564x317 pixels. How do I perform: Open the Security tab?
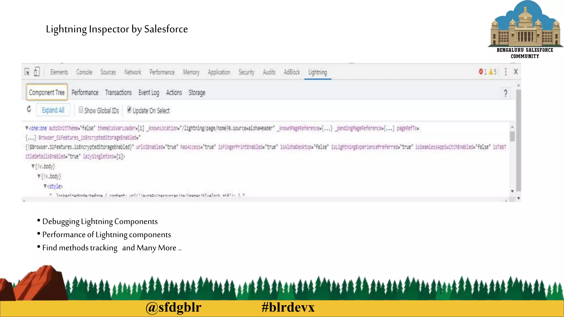[246, 72]
